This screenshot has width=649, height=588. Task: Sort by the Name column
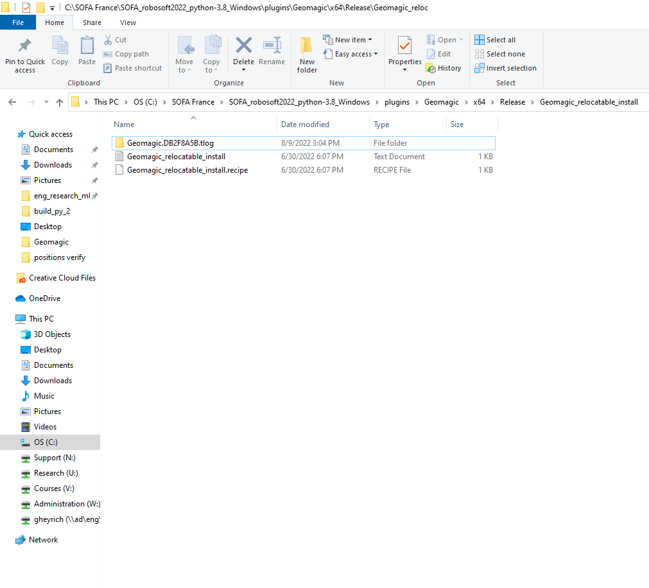click(193, 124)
